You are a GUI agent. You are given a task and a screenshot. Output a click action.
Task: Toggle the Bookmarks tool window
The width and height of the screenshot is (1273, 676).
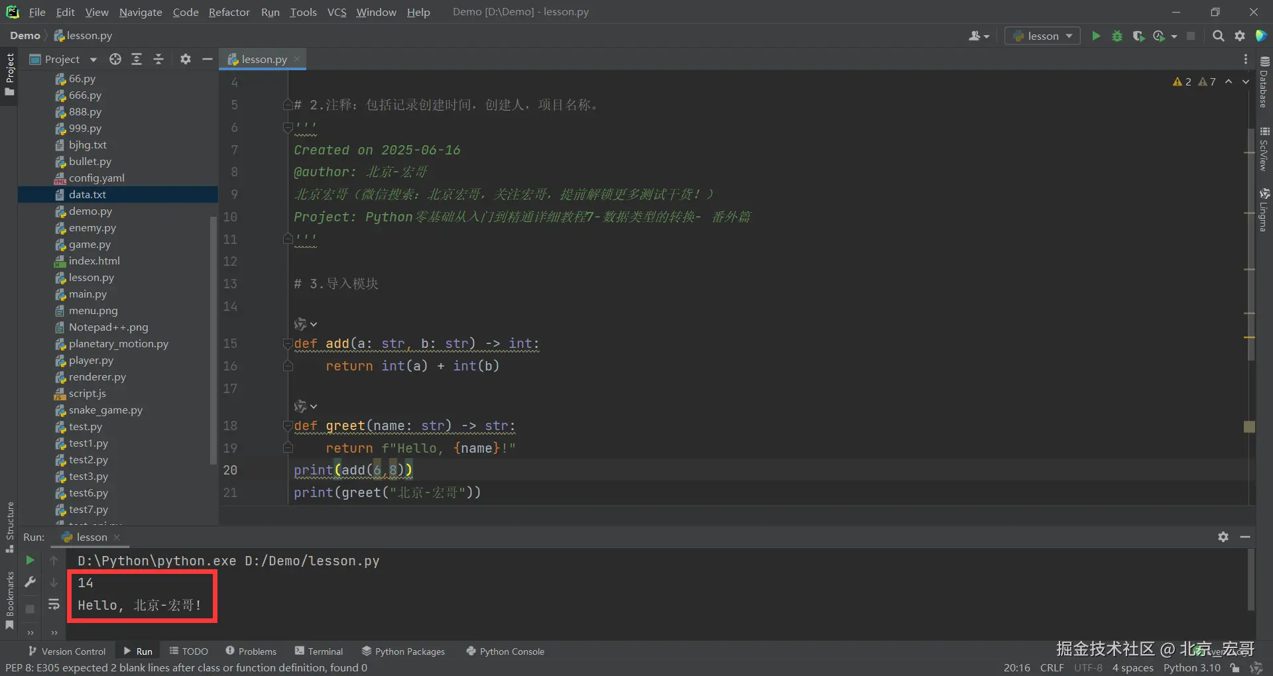pos(9,600)
